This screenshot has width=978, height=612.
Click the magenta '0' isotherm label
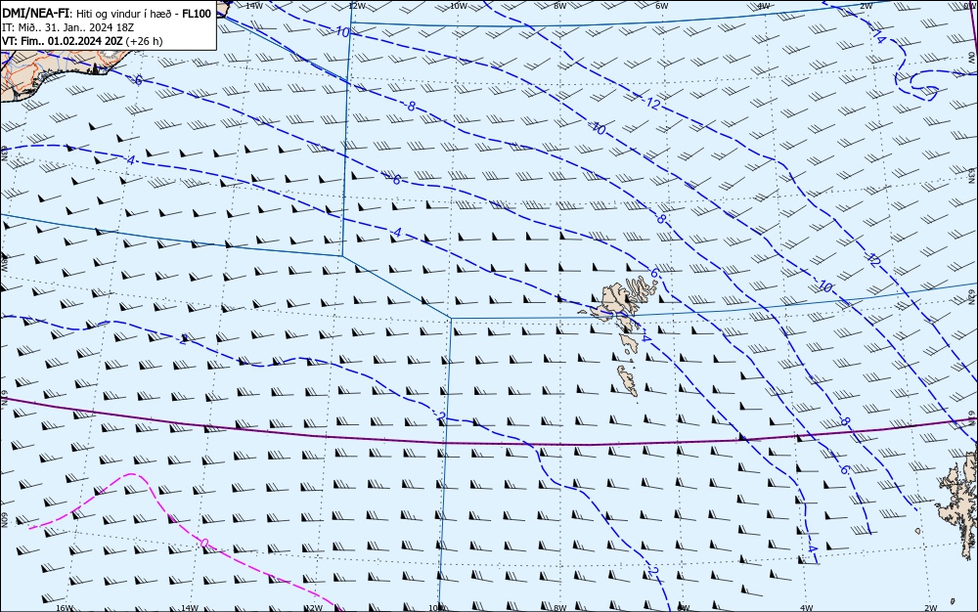(204, 544)
